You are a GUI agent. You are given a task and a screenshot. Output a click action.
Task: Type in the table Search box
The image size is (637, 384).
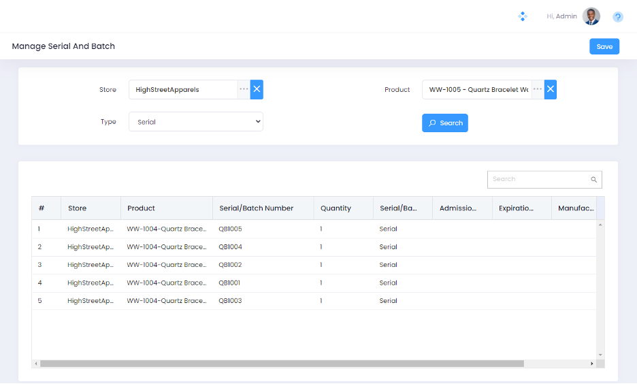[x=538, y=179]
